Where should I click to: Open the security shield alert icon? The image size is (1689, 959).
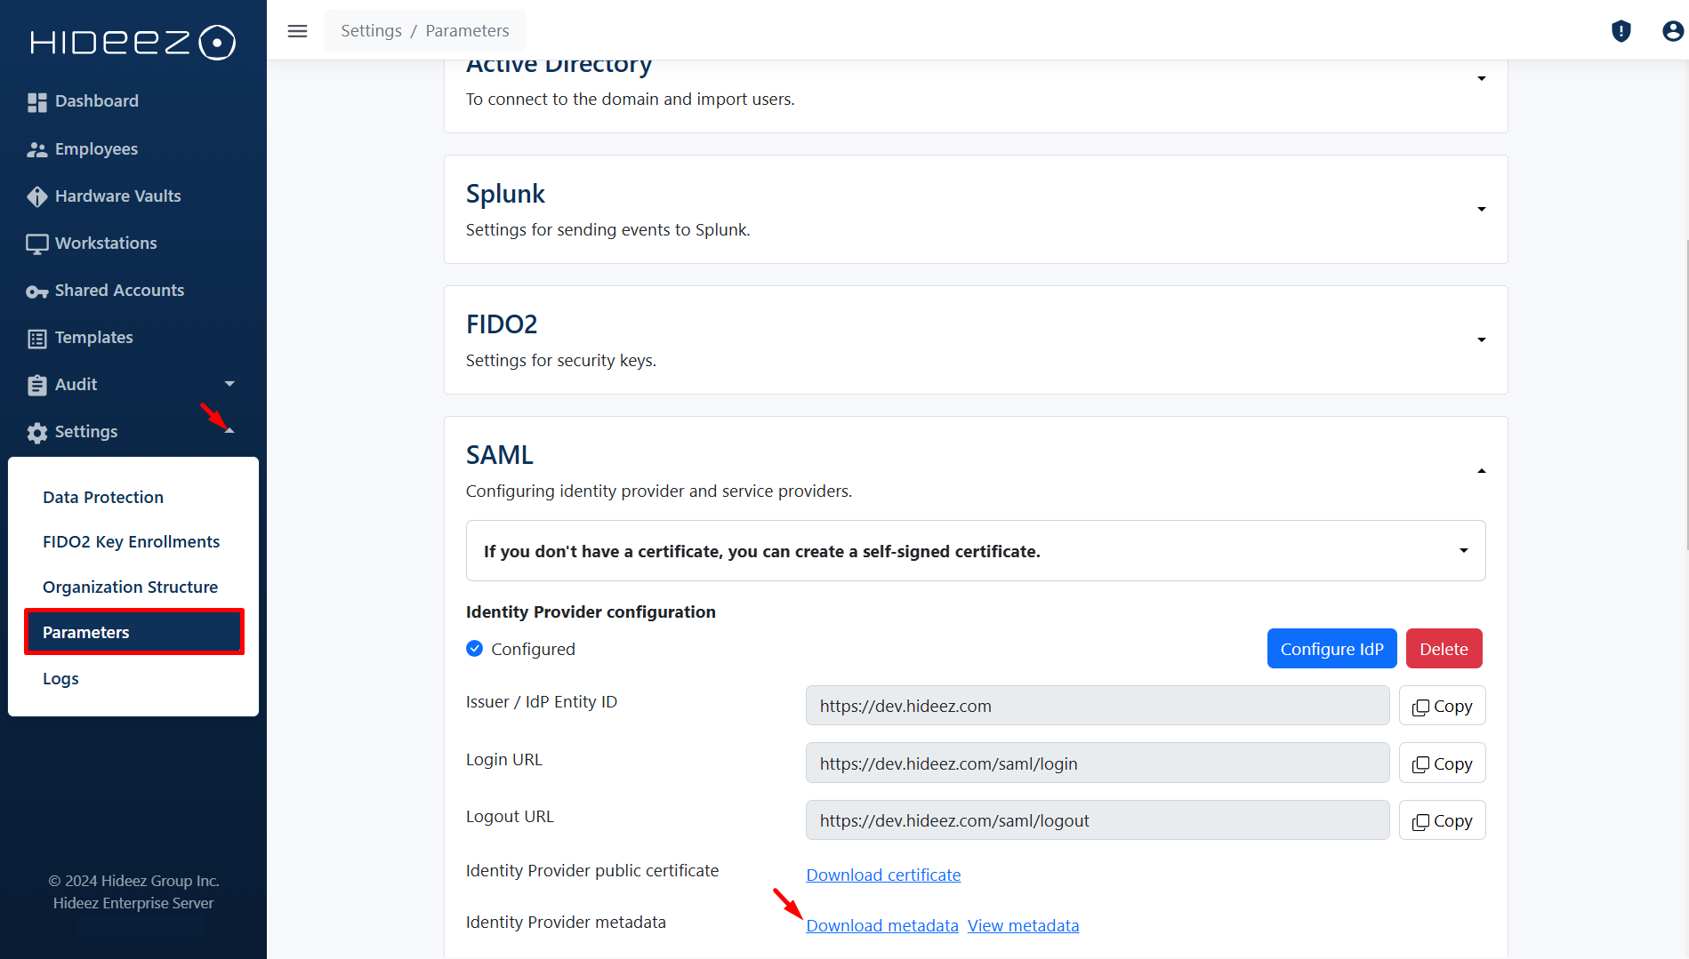coord(1621,31)
